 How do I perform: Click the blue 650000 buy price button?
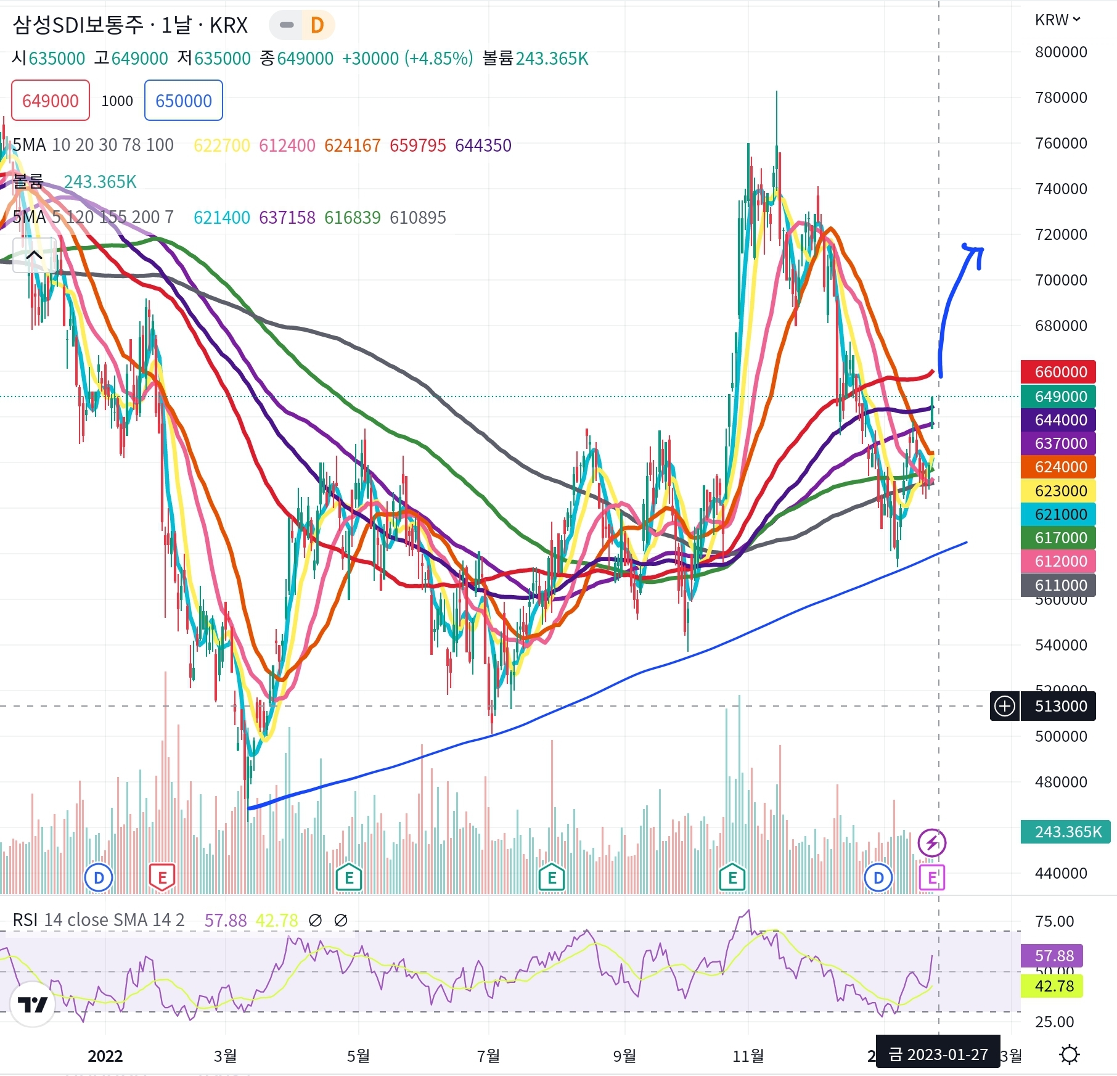tap(183, 101)
